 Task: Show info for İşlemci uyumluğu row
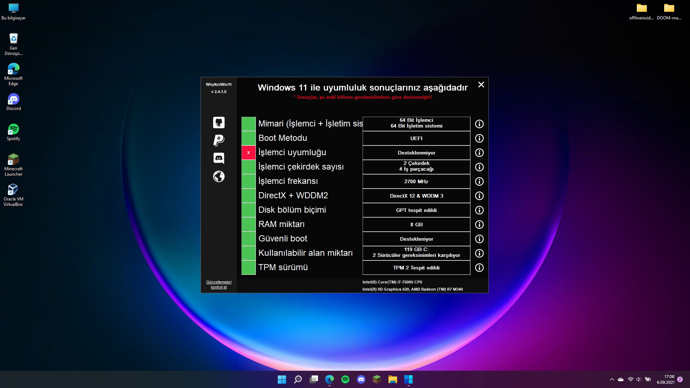(479, 153)
